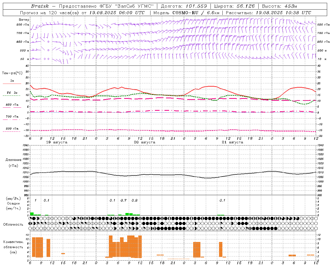Screen dimensions: 331x265
Task: Click the red solid line sample under "2м"
Action: [x=12, y=84]
